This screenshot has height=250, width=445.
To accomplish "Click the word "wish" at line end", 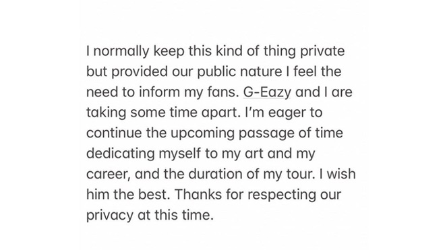I will [341, 174].
